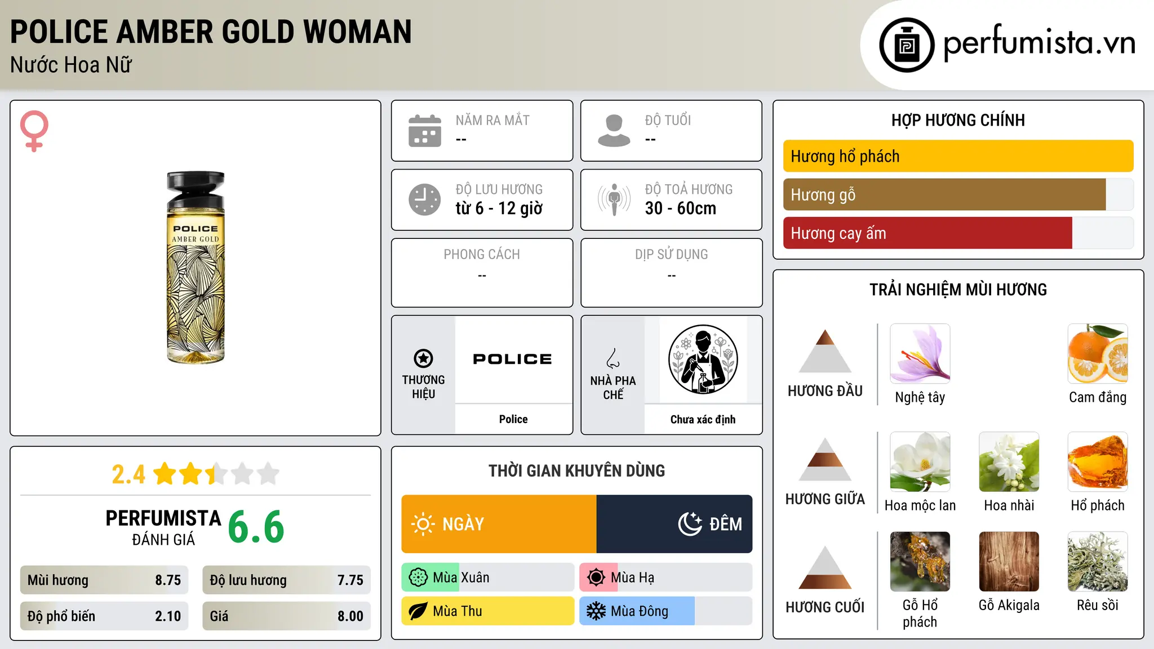Click the PERFUMISTA ĐÁNH GIÁ label

pos(163,528)
